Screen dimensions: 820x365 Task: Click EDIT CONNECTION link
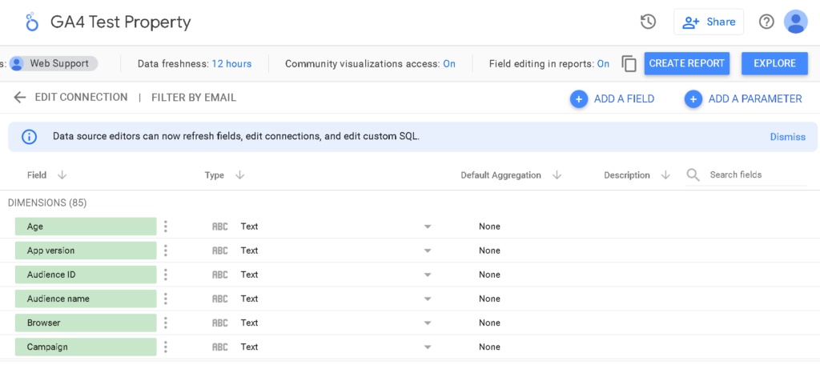pyautogui.click(x=81, y=98)
